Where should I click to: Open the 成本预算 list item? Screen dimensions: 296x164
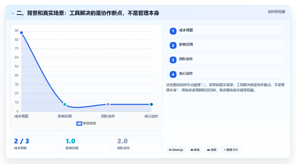226,30
